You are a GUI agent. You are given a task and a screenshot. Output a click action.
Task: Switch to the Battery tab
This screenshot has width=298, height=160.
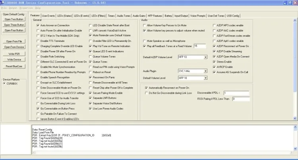[168, 16]
